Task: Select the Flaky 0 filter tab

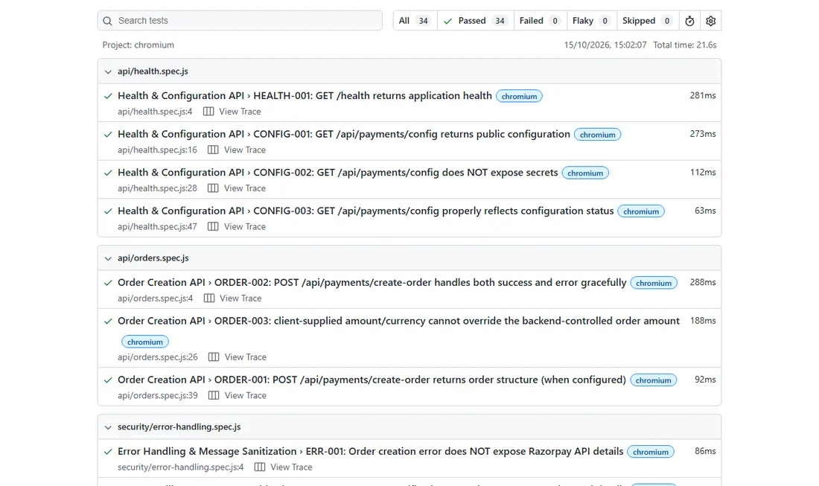Action: point(591,21)
